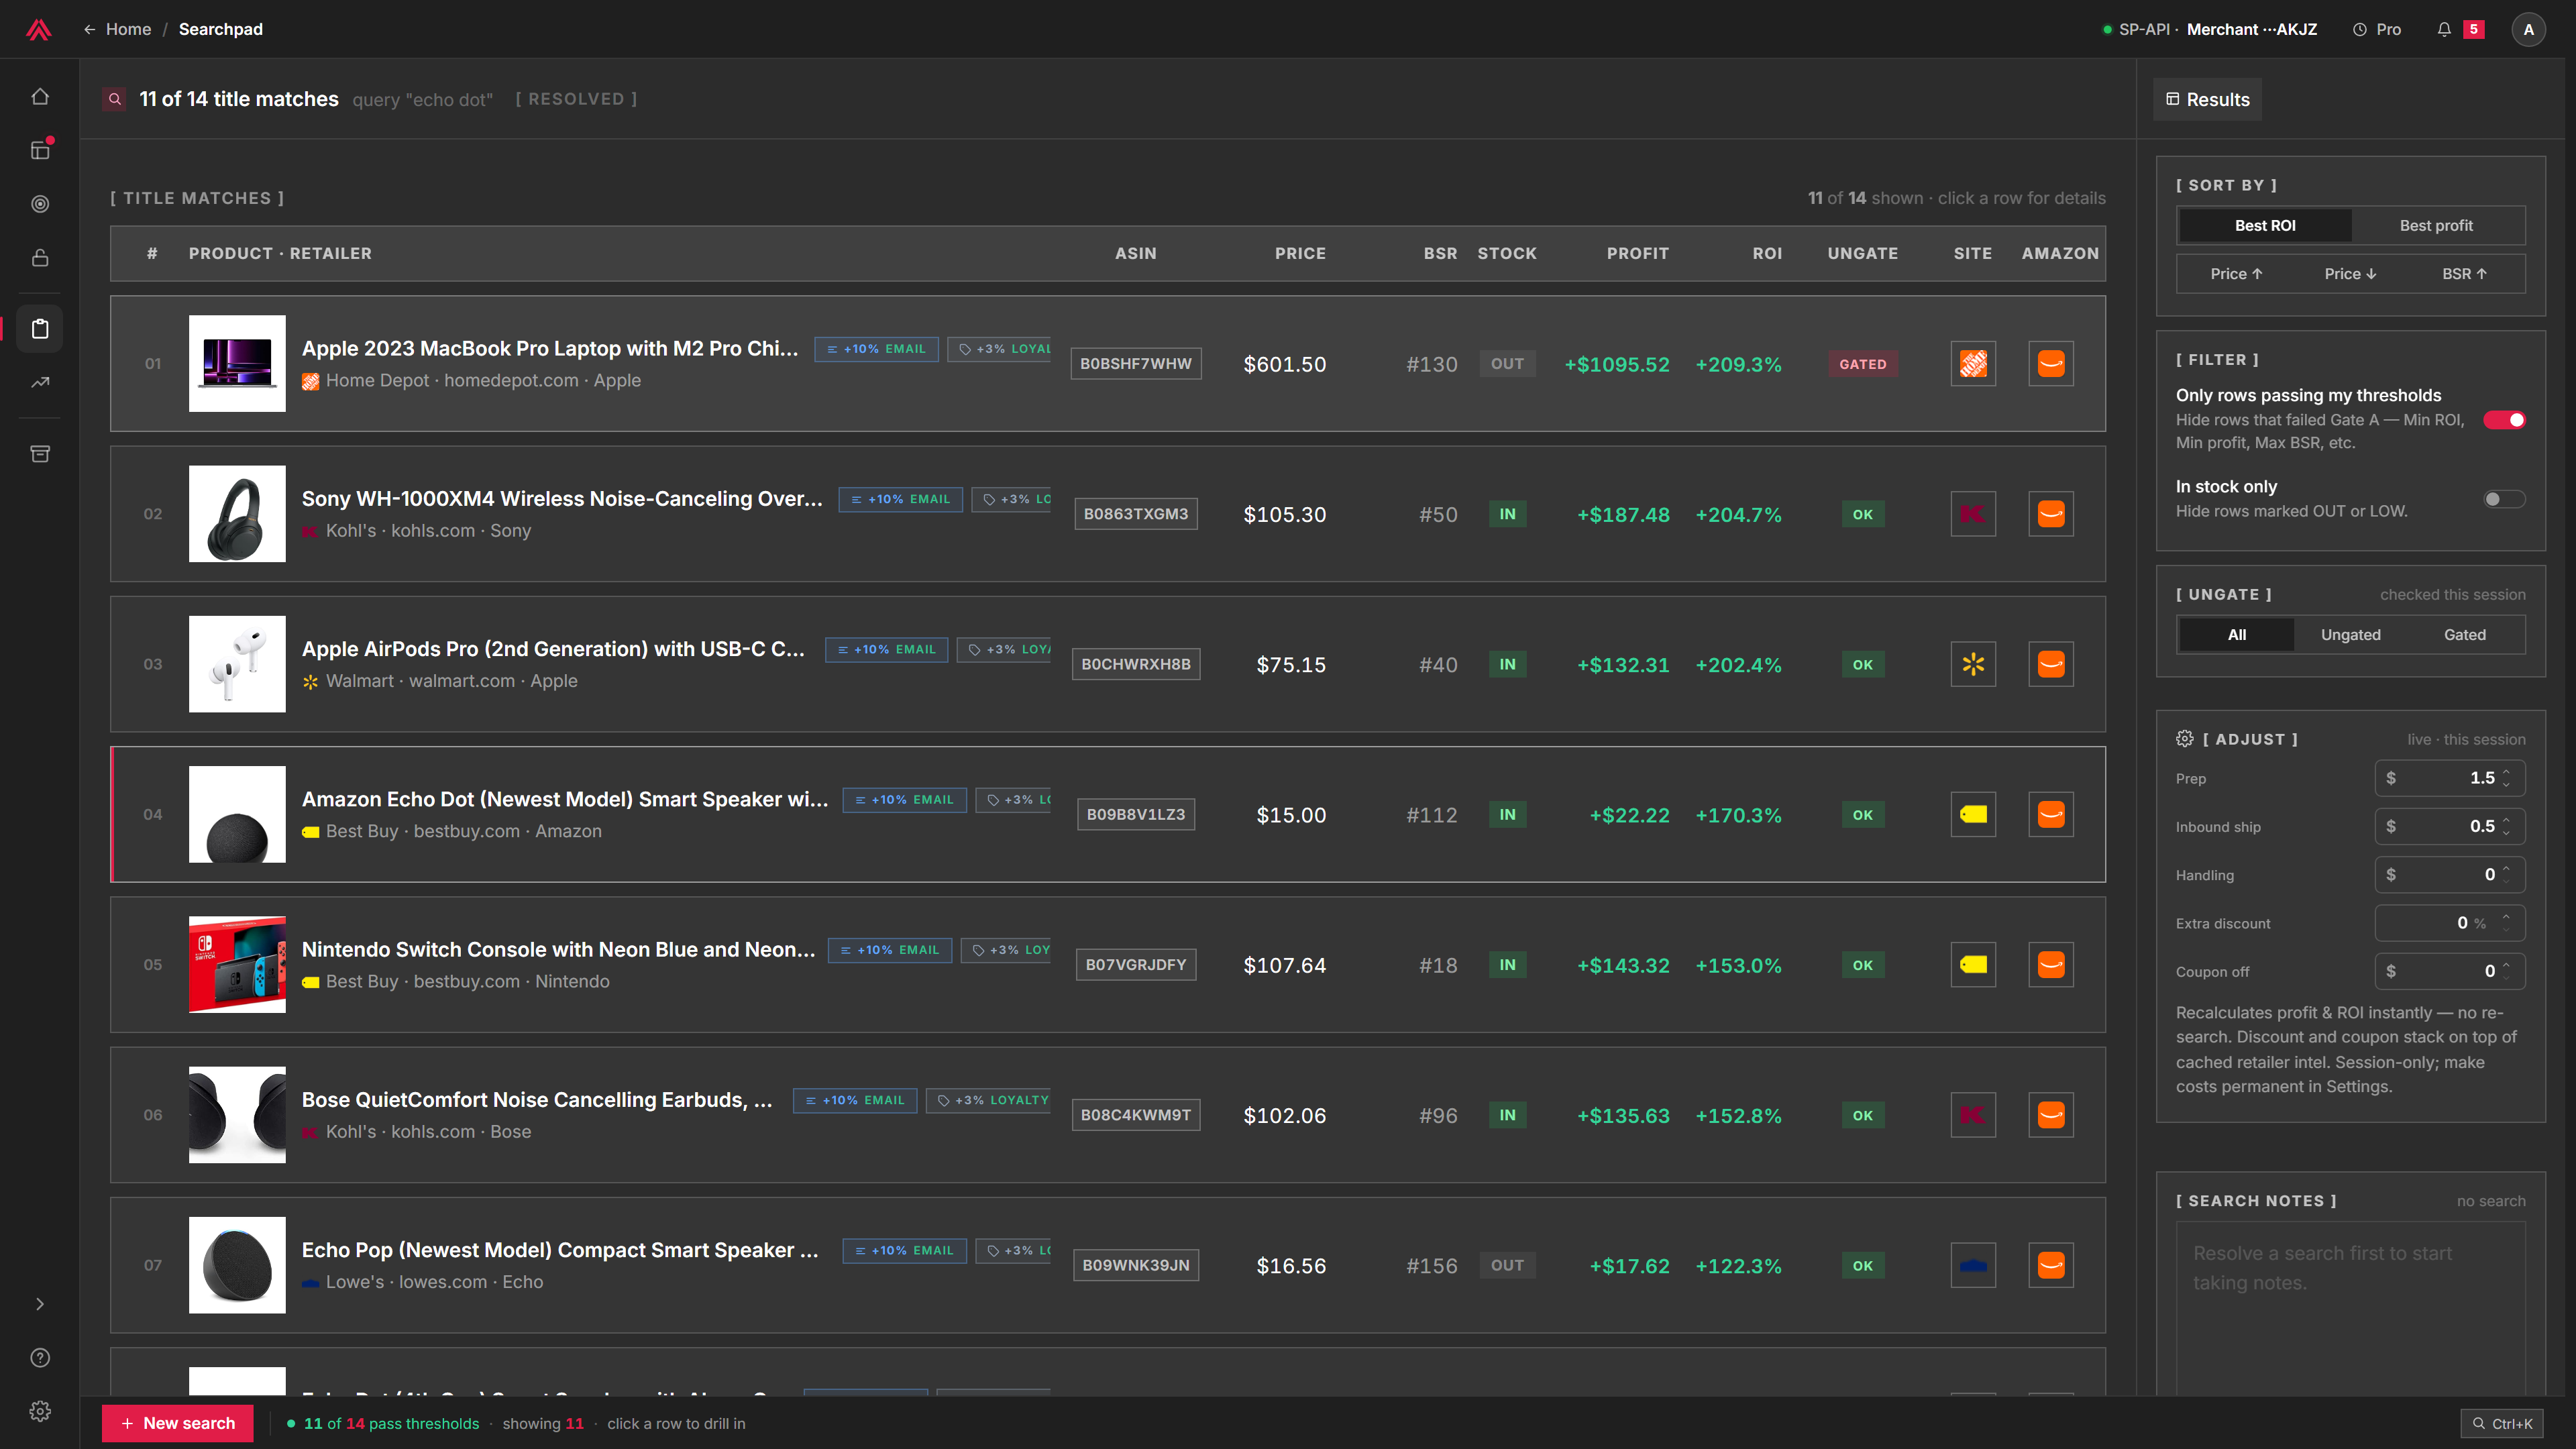The width and height of the screenshot is (2576, 1449).
Task: Open Kohl's site link for Sony WH-1000XM4
Action: (x=1973, y=514)
